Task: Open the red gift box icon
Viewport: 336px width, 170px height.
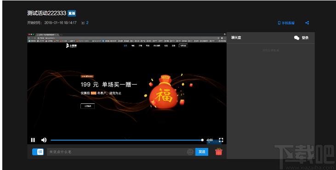Action: pyautogui.click(x=219, y=152)
